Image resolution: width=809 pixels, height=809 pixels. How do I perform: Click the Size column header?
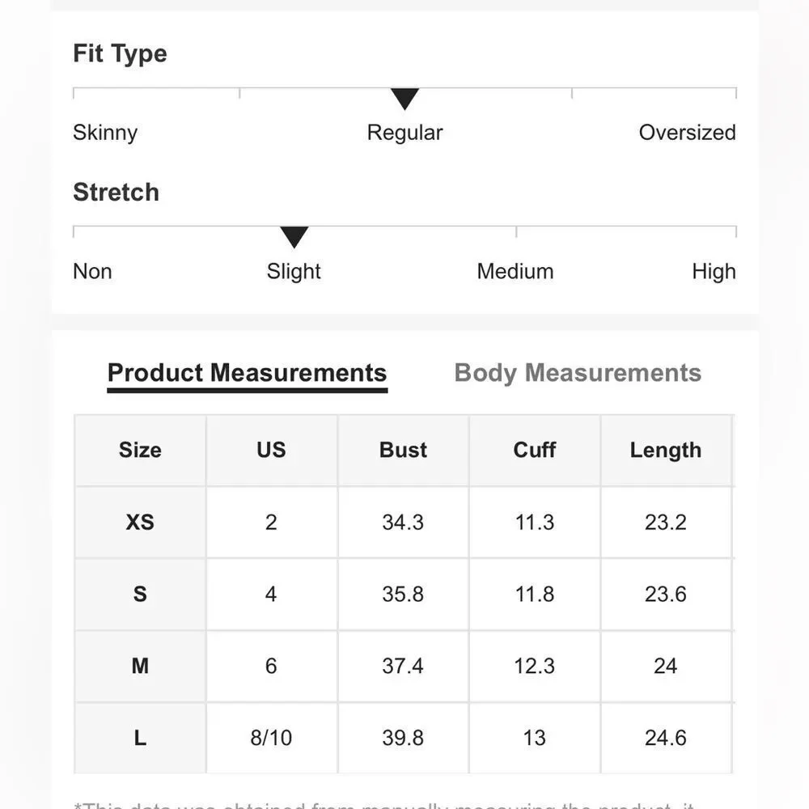pyautogui.click(x=140, y=450)
